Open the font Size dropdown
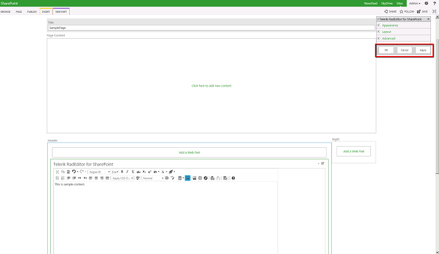Screen dimensions: 439x254 click(115, 172)
